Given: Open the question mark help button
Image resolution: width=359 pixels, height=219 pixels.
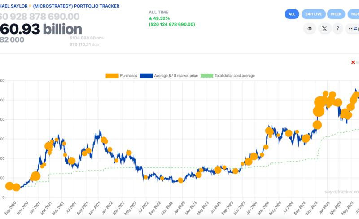Looking at the screenshot, I should pos(338,28).
